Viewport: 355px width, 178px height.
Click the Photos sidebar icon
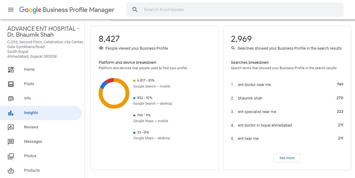(11, 156)
